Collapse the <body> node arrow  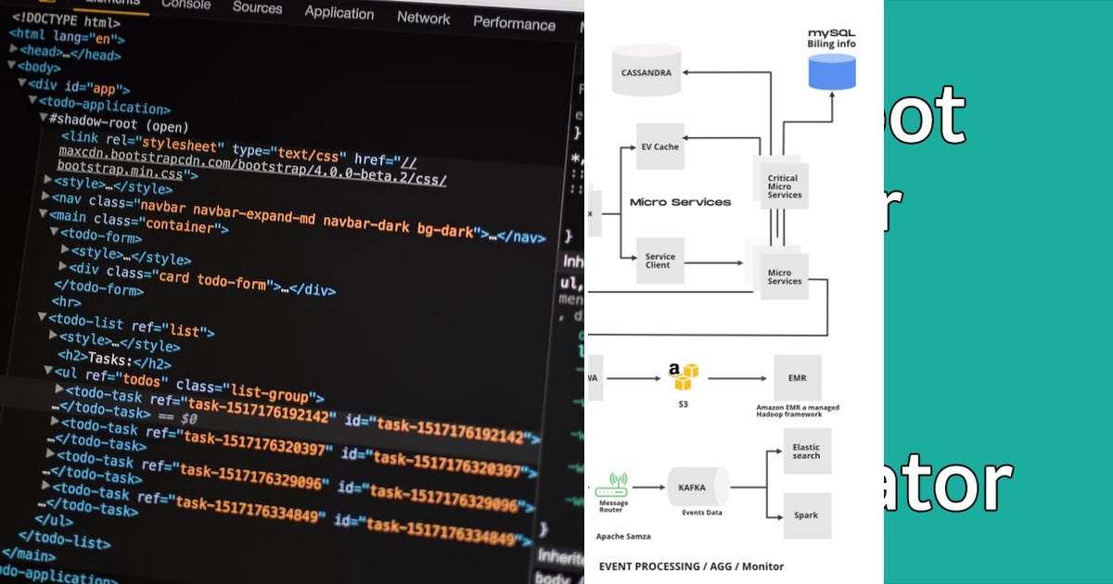12,66
